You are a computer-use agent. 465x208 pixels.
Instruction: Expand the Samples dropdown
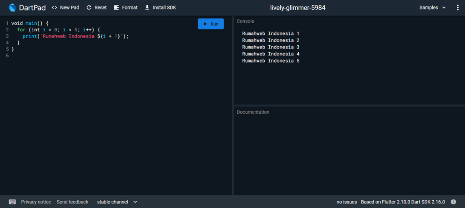coord(429,8)
